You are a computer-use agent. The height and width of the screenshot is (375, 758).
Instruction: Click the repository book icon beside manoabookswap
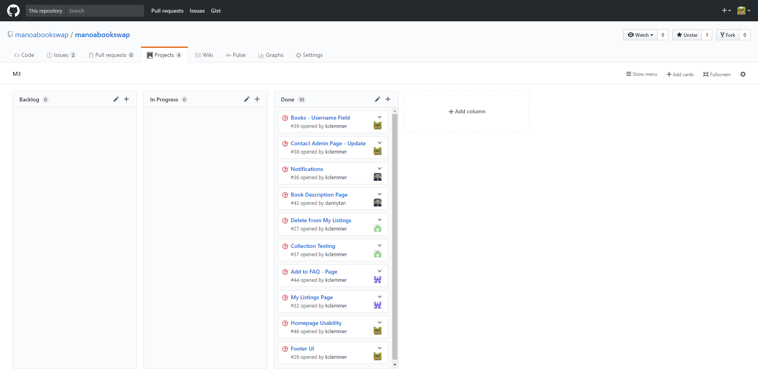[x=10, y=34]
